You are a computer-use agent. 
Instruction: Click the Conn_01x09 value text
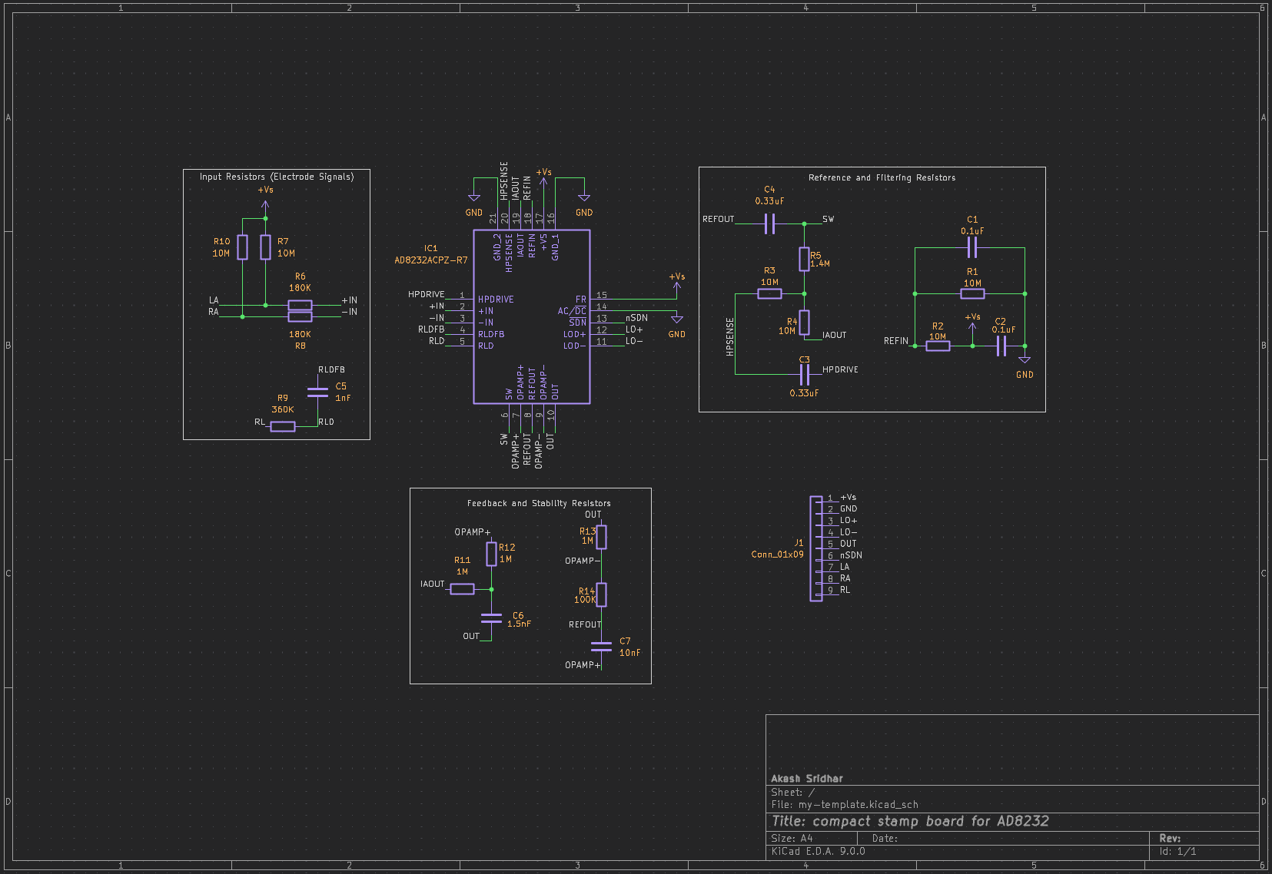coord(777,555)
